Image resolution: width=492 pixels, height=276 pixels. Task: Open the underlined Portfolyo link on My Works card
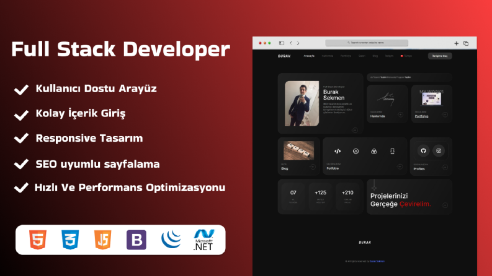click(x=421, y=116)
